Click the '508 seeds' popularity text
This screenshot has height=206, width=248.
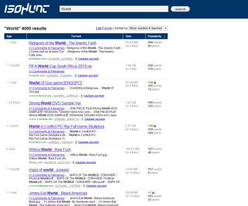pos(155,42)
